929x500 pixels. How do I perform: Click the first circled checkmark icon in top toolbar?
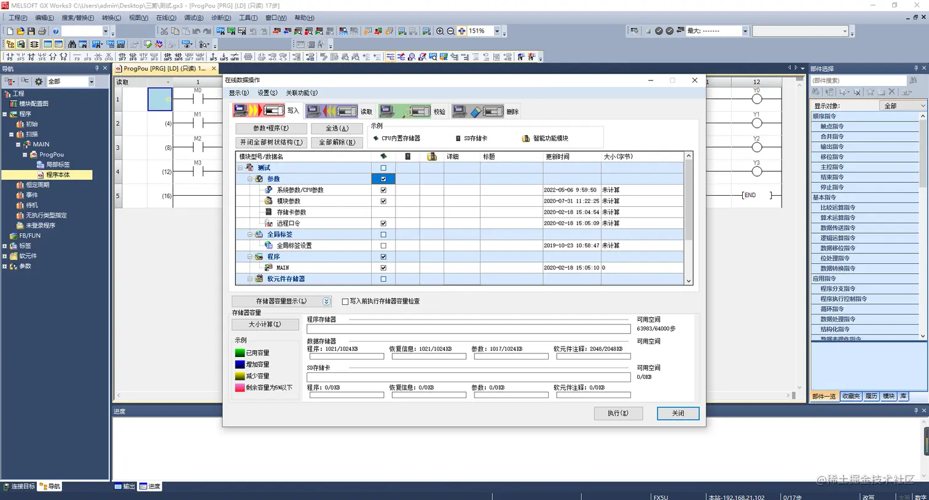click(659, 31)
